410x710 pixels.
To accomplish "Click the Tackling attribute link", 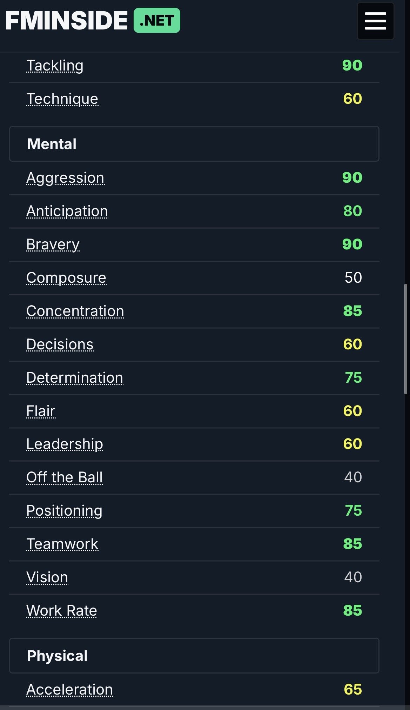I will (x=55, y=66).
